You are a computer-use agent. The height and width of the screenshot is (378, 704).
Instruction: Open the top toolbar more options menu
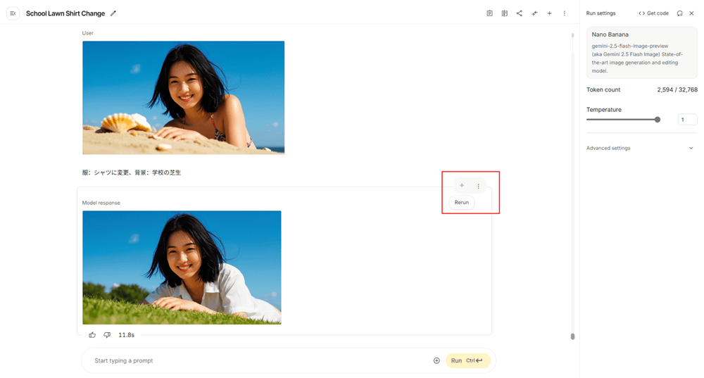[564, 13]
